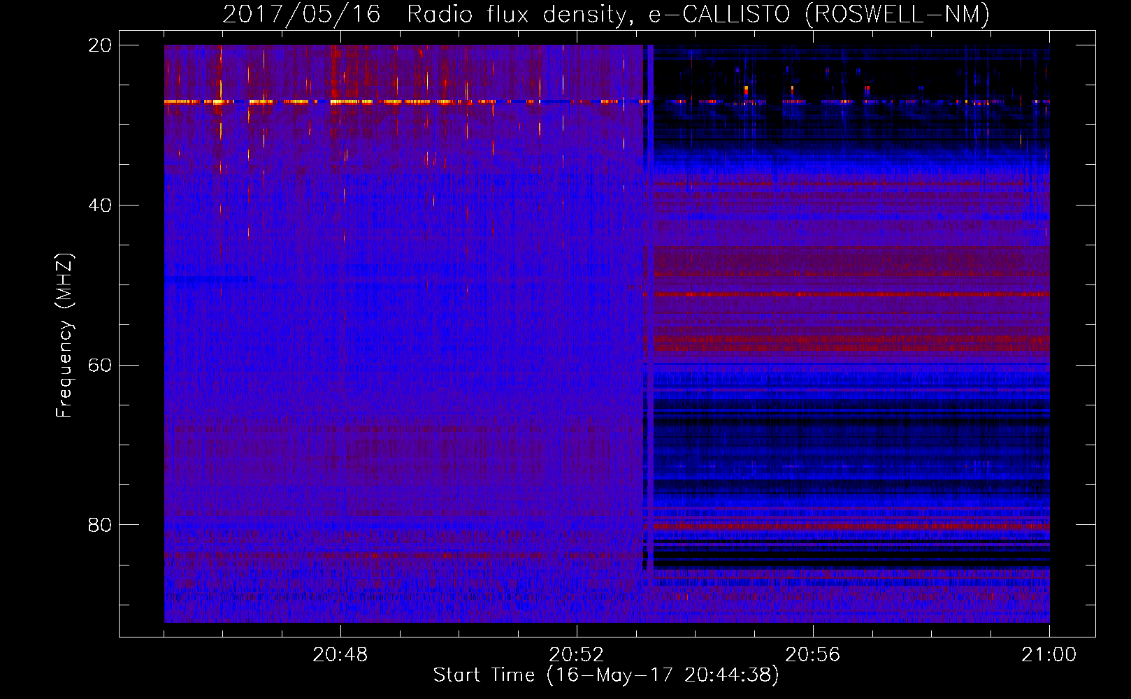Click the 80 frequency tick label
The height and width of the screenshot is (699, 1131).
click(100, 525)
